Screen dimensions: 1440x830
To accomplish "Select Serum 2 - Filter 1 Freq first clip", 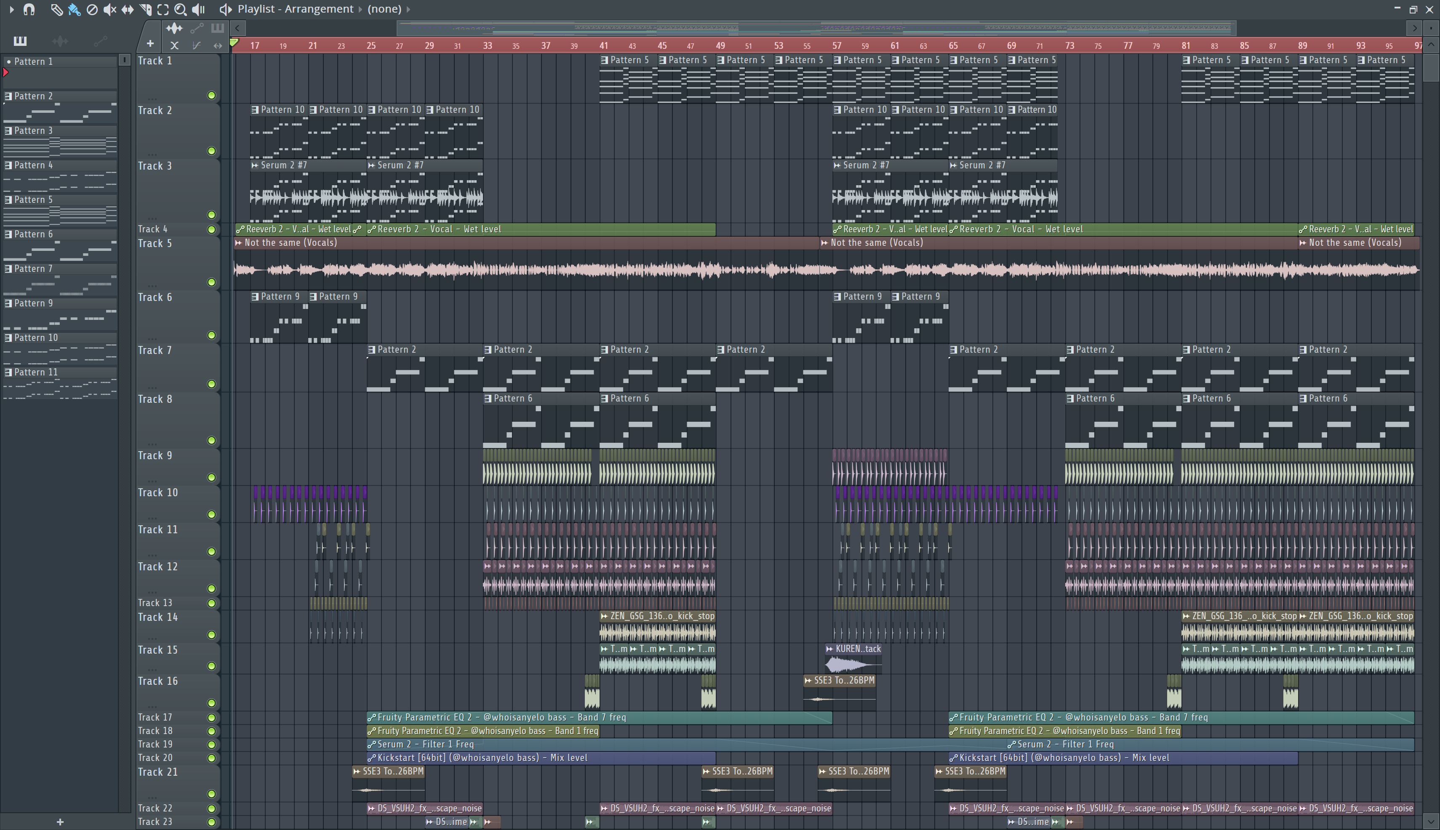I will tap(687, 745).
